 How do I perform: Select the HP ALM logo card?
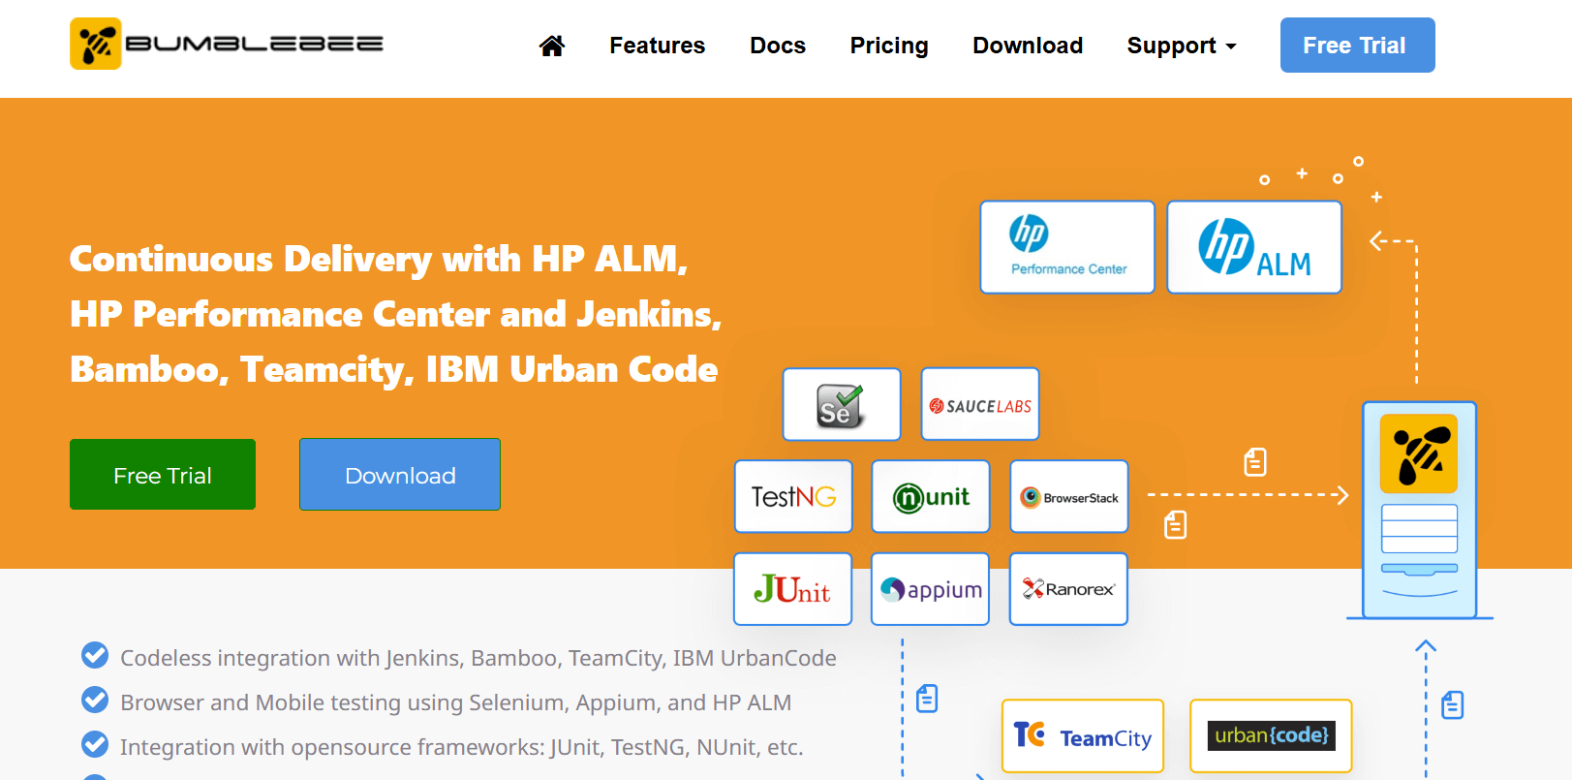[1254, 247]
